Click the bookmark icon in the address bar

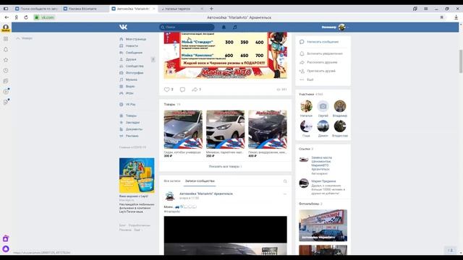[x=442, y=17]
